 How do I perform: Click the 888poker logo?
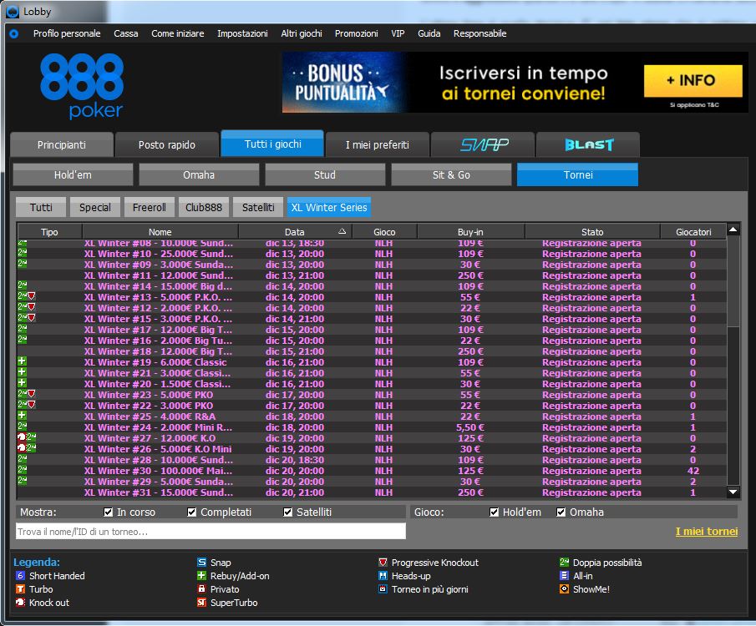(82, 86)
